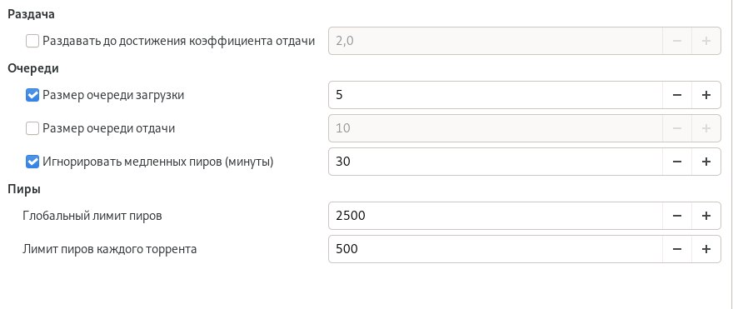Select the global peer limit field 2500
Viewport: 733px width, 309px height.
496,216
